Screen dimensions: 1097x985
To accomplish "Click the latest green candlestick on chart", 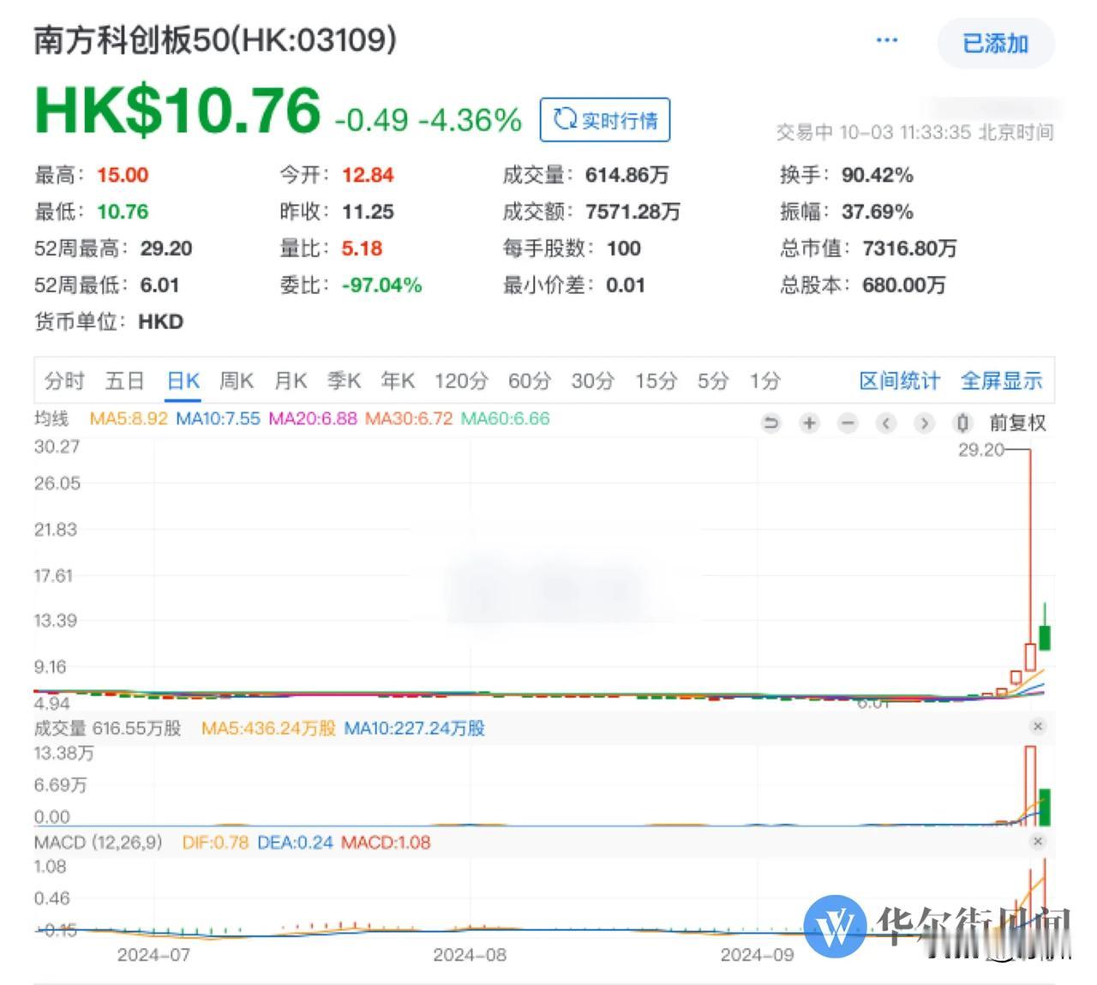I will (1045, 637).
